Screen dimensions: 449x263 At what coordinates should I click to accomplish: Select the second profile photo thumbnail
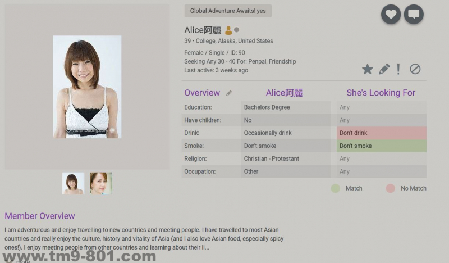(101, 183)
